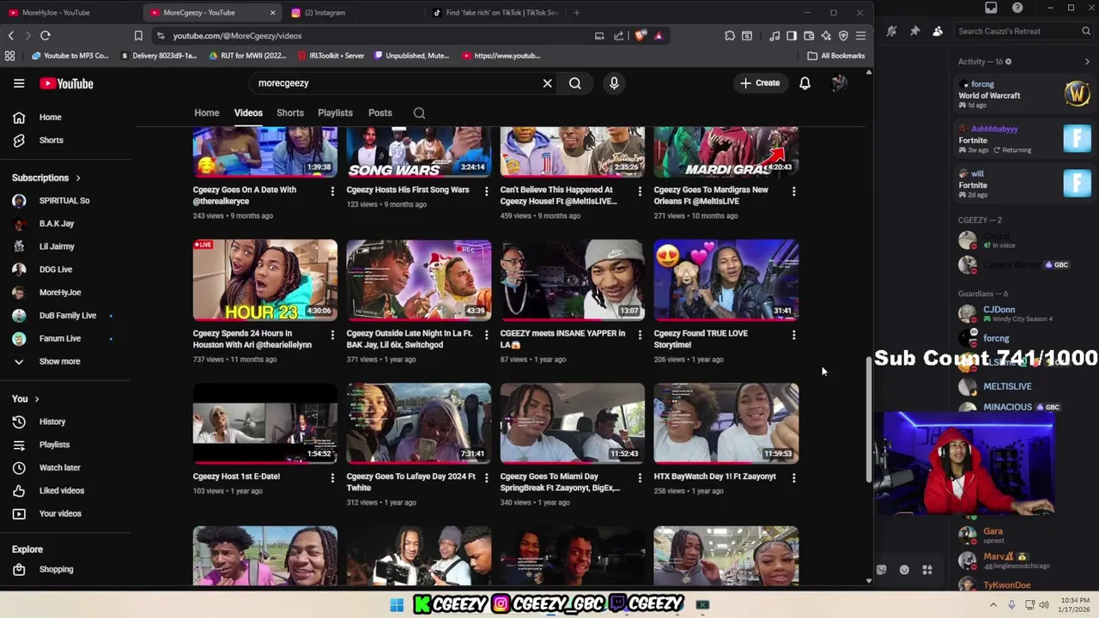Click the YouTube logo

pos(66,83)
